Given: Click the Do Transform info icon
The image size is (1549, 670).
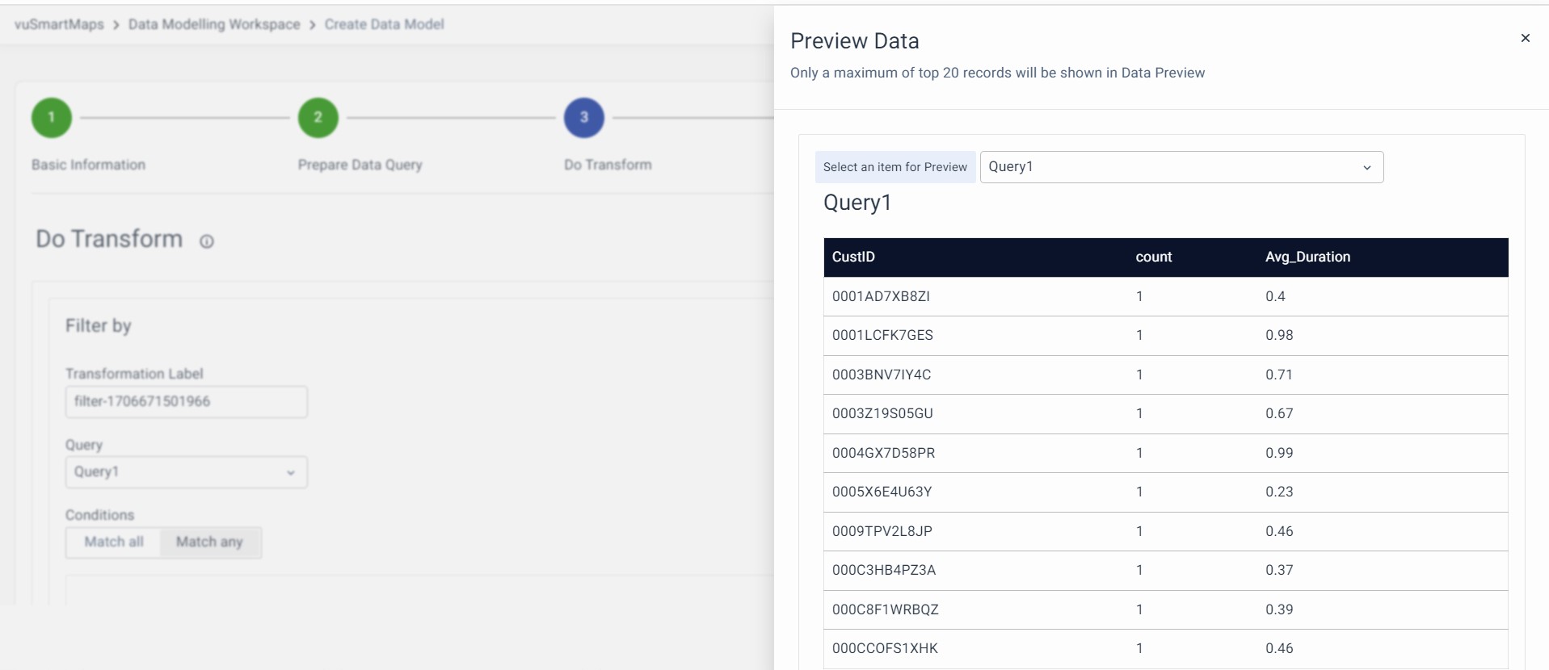Looking at the screenshot, I should 207,241.
